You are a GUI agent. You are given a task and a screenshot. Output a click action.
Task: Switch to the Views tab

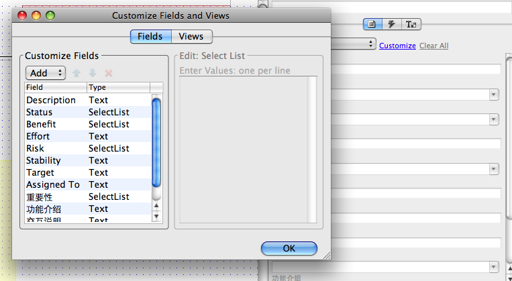tap(192, 36)
